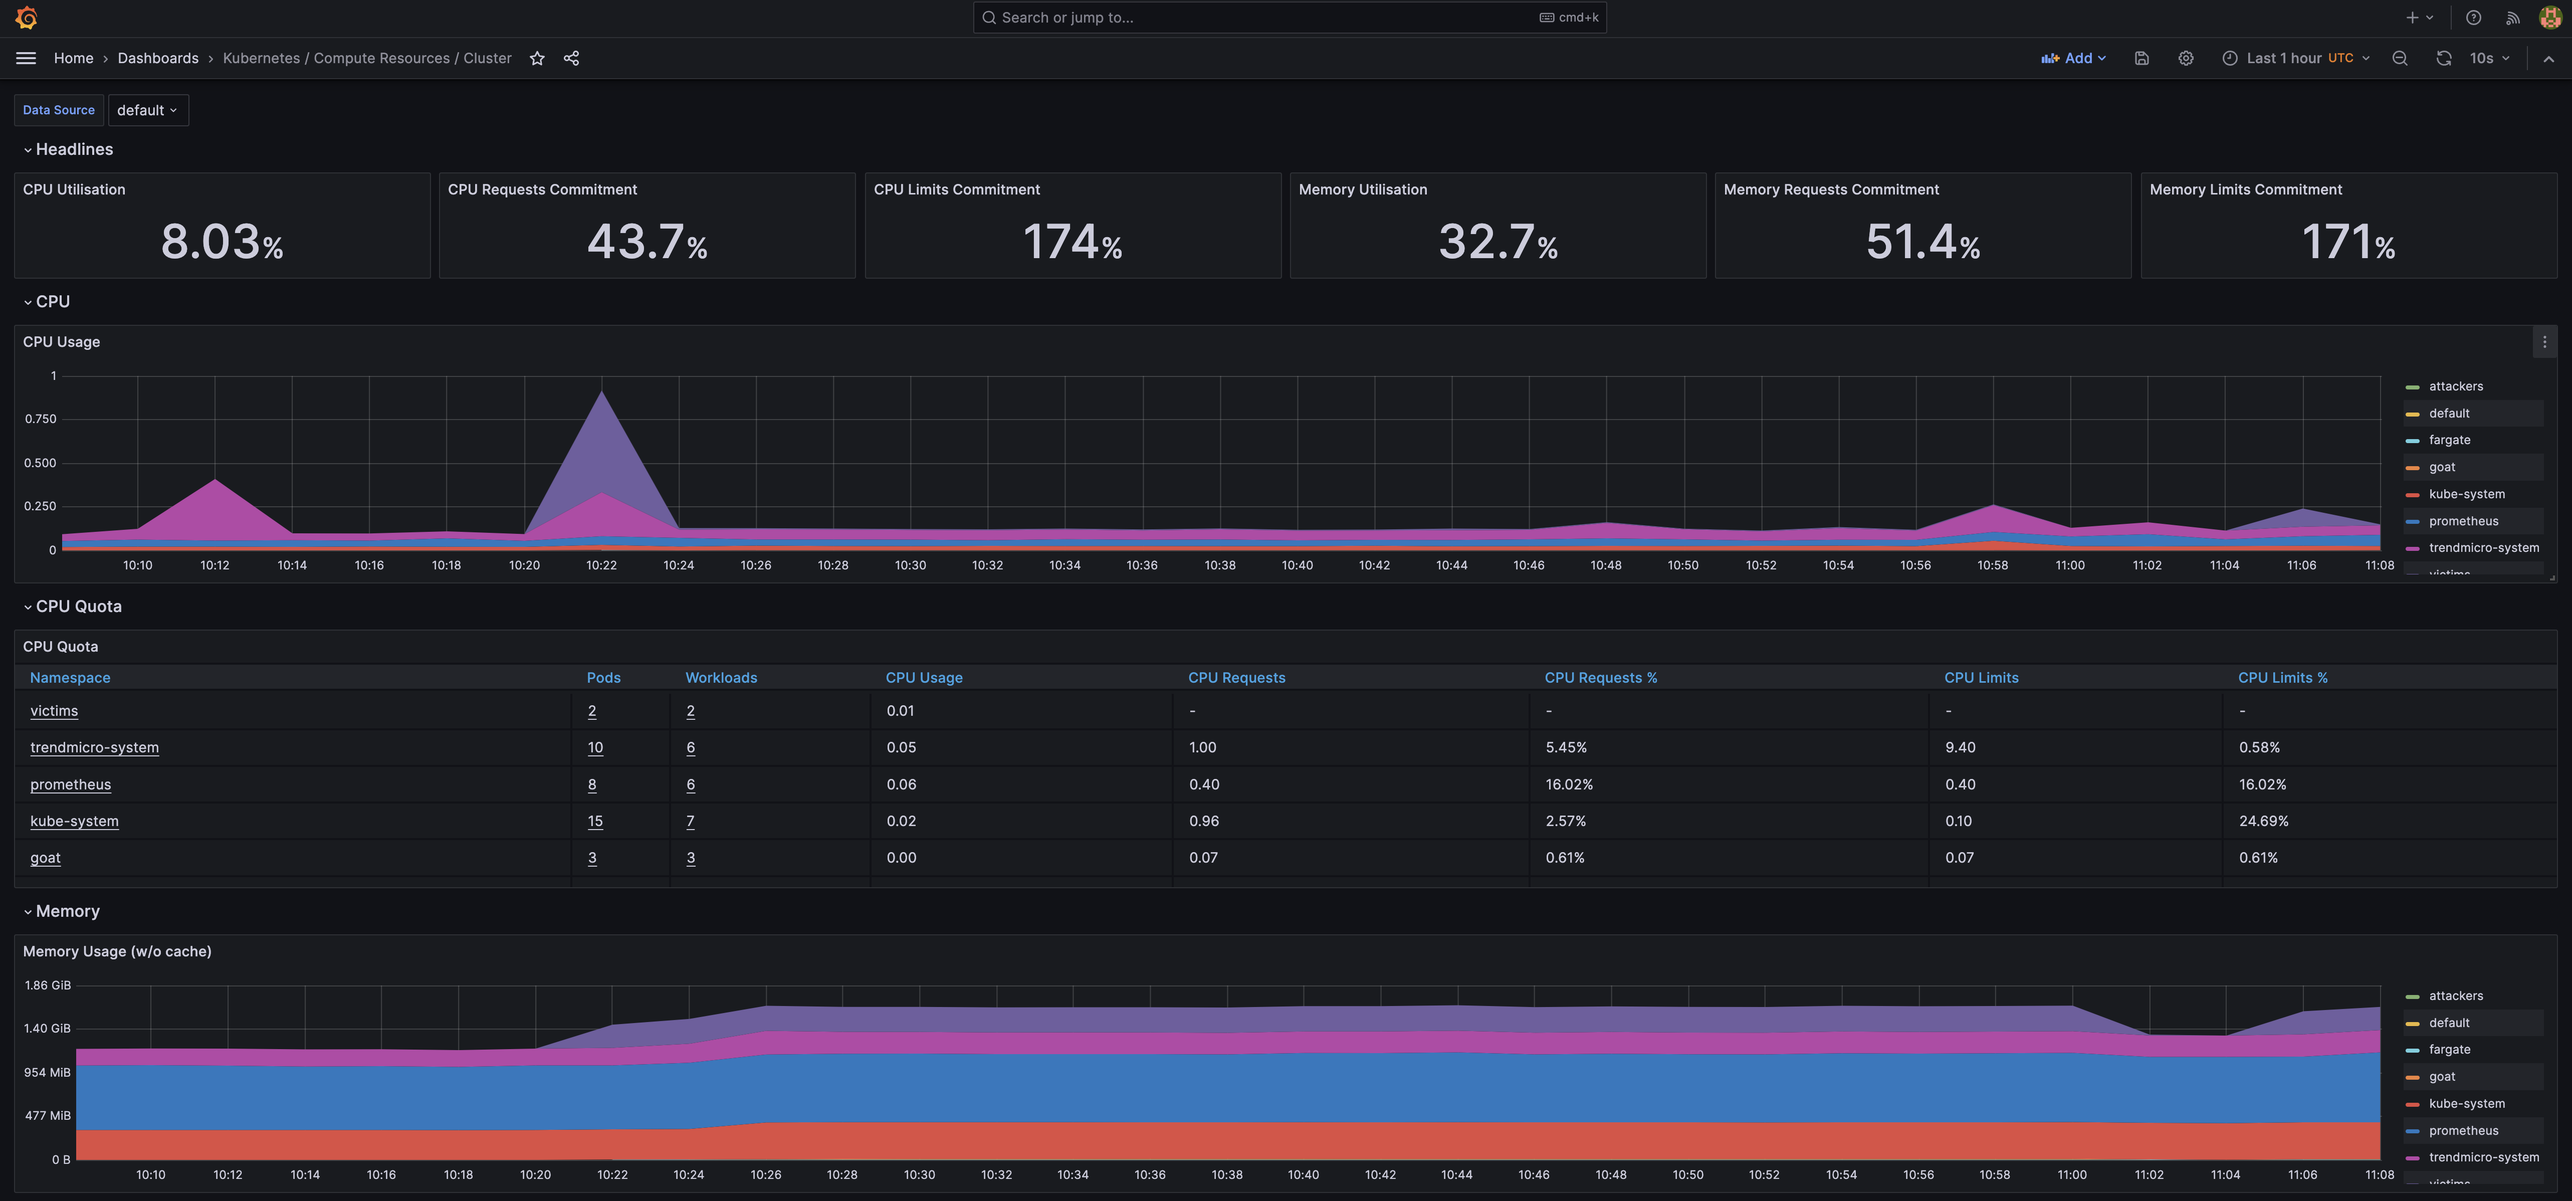Click pods count 15 for kube-system

[595, 822]
